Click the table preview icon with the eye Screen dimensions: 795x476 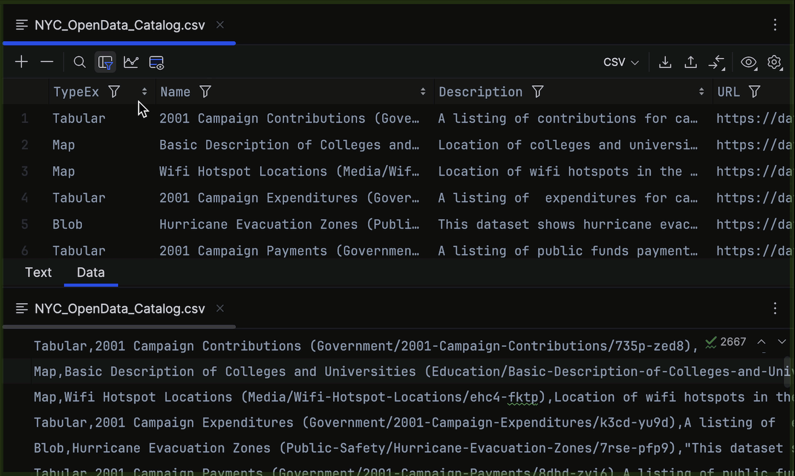pos(157,62)
